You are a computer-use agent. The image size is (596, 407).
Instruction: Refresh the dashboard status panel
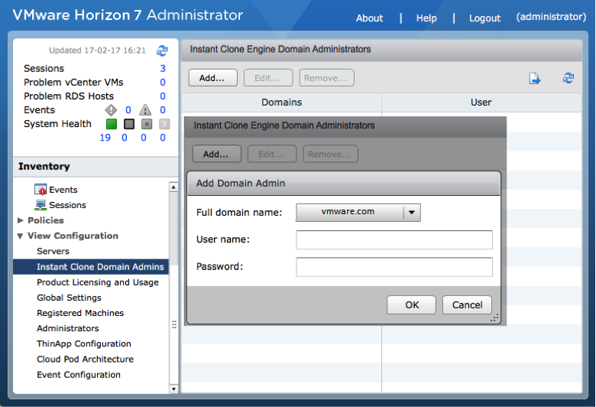(x=162, y=50)
